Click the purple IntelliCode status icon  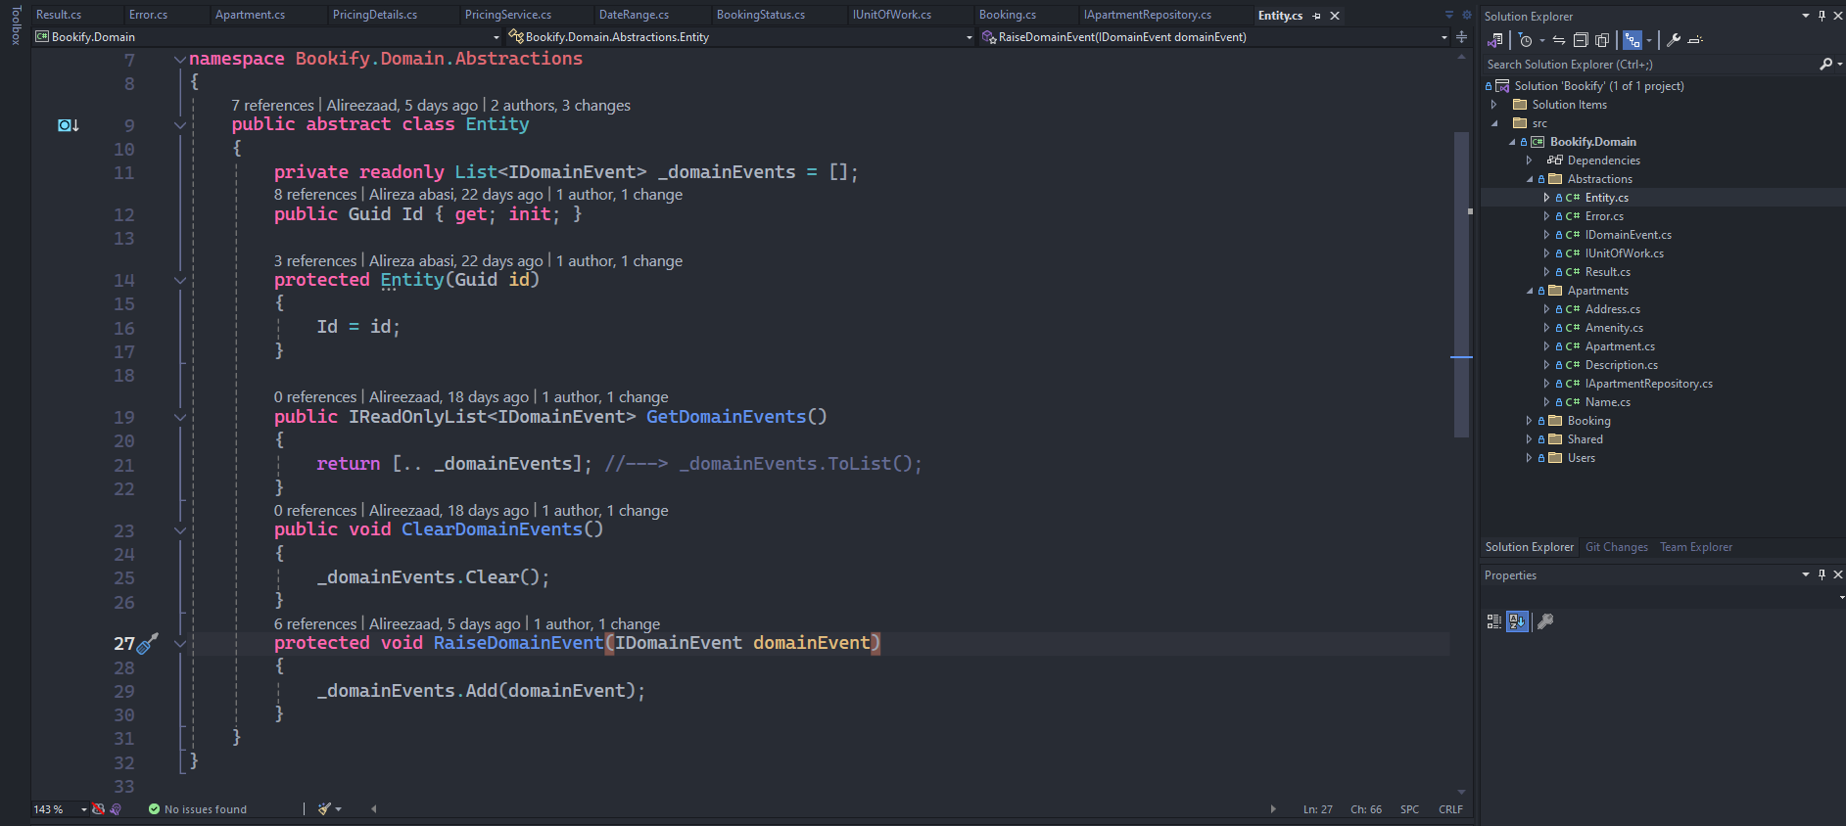coord(116,809)
